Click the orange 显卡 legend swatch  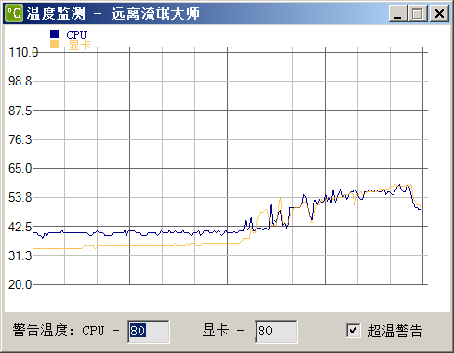point(54,44)
